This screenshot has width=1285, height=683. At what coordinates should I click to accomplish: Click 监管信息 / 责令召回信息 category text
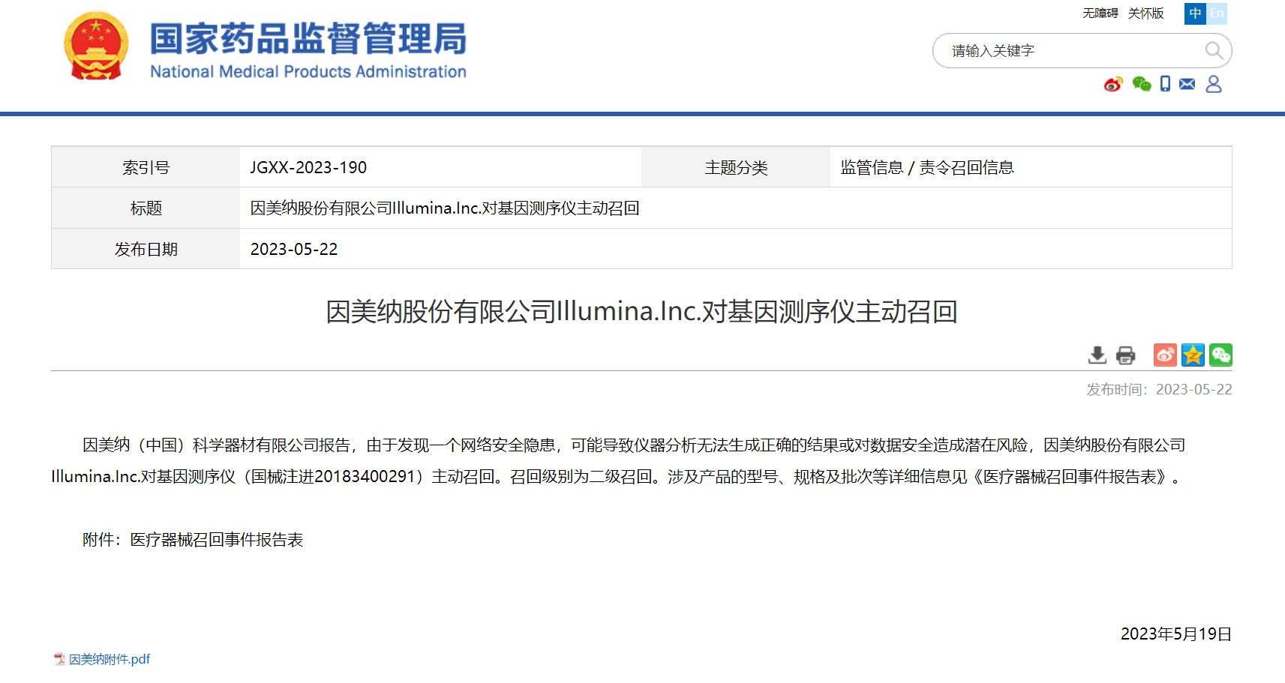click(x=927, y=167)
